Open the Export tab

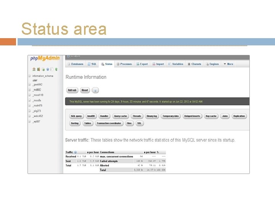(x=142, y=64)
